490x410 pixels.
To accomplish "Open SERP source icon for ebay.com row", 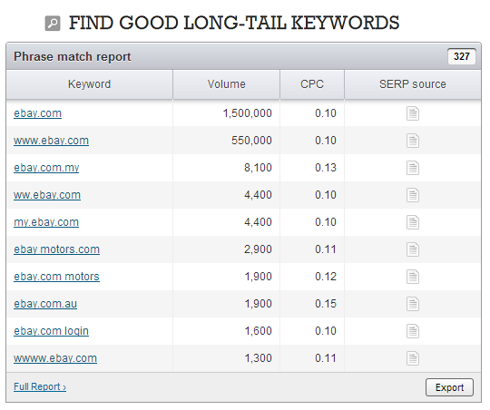I will (x=413, y=113).
